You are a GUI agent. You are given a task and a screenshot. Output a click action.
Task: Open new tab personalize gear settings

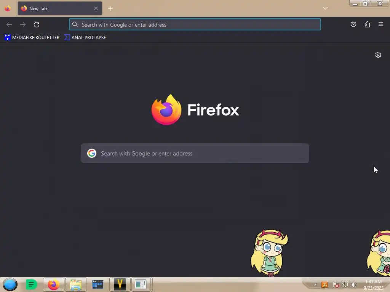point(378,55)
